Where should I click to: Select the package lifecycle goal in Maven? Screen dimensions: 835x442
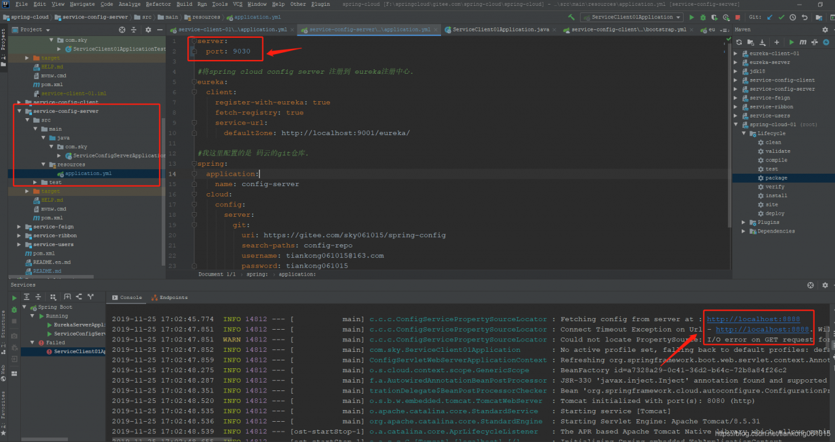click(x=776, y=178)
